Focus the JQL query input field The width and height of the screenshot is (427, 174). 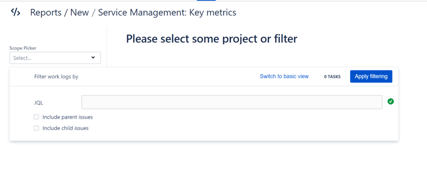[x=232, y=102]
